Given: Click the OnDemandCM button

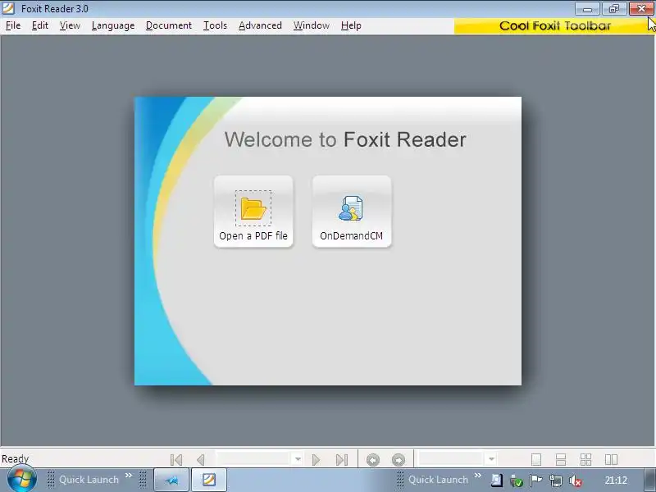Looking at the screenshot, I should 352,212.
